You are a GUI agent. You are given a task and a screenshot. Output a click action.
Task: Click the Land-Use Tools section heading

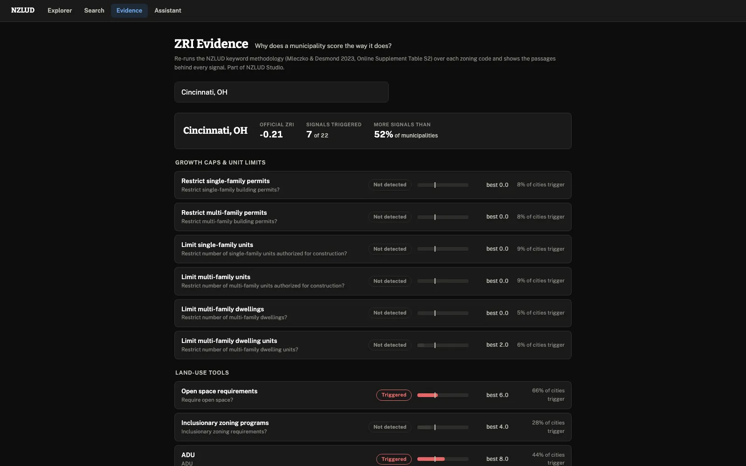pyautogui.click(x=202, y=373)
